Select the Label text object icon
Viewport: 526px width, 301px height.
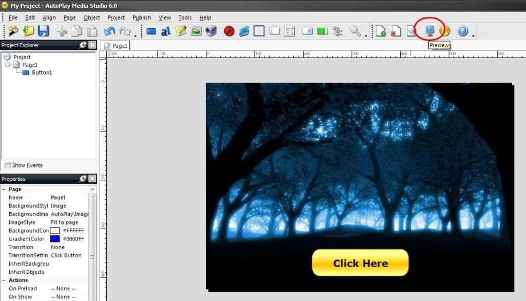[x=165, y=31]
